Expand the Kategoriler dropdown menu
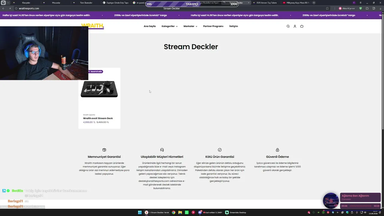 click(169, 26)
